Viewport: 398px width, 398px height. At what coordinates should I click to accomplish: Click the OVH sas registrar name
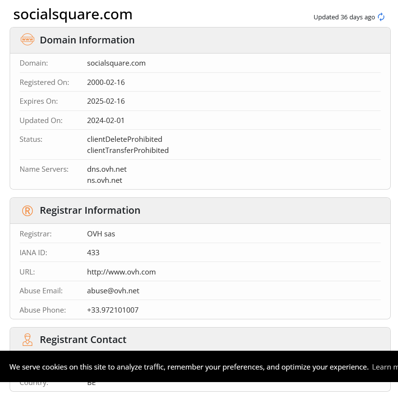point(101,234)
